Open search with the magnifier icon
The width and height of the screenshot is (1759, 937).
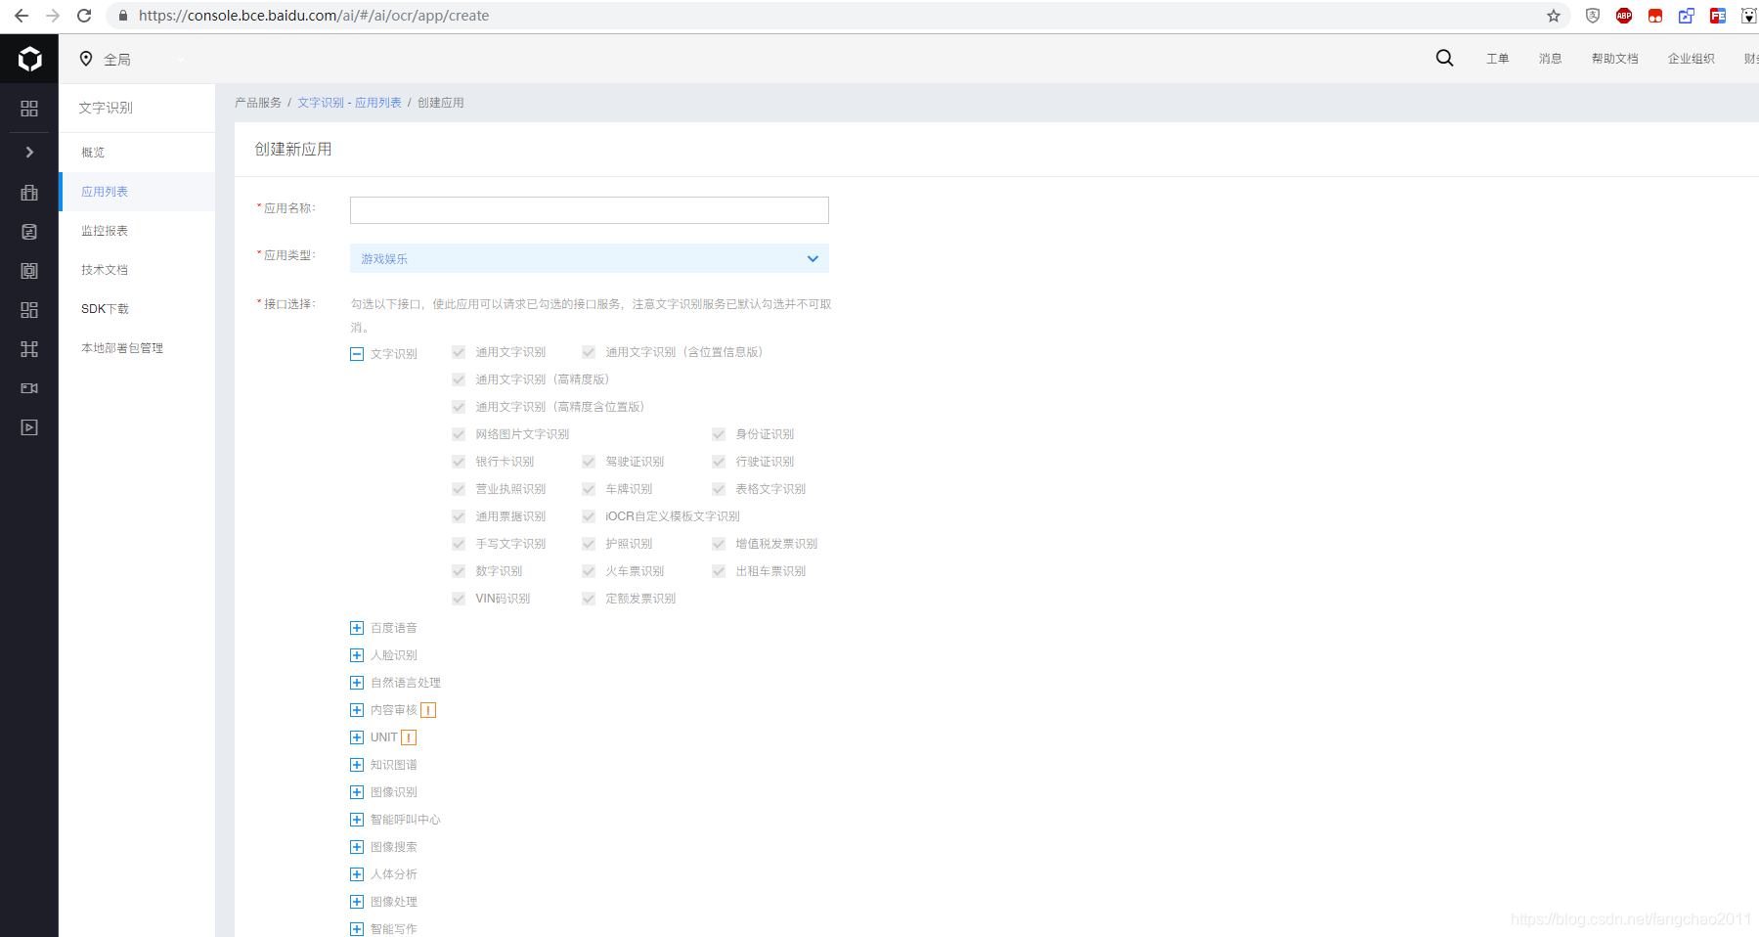coord(1444,58)
